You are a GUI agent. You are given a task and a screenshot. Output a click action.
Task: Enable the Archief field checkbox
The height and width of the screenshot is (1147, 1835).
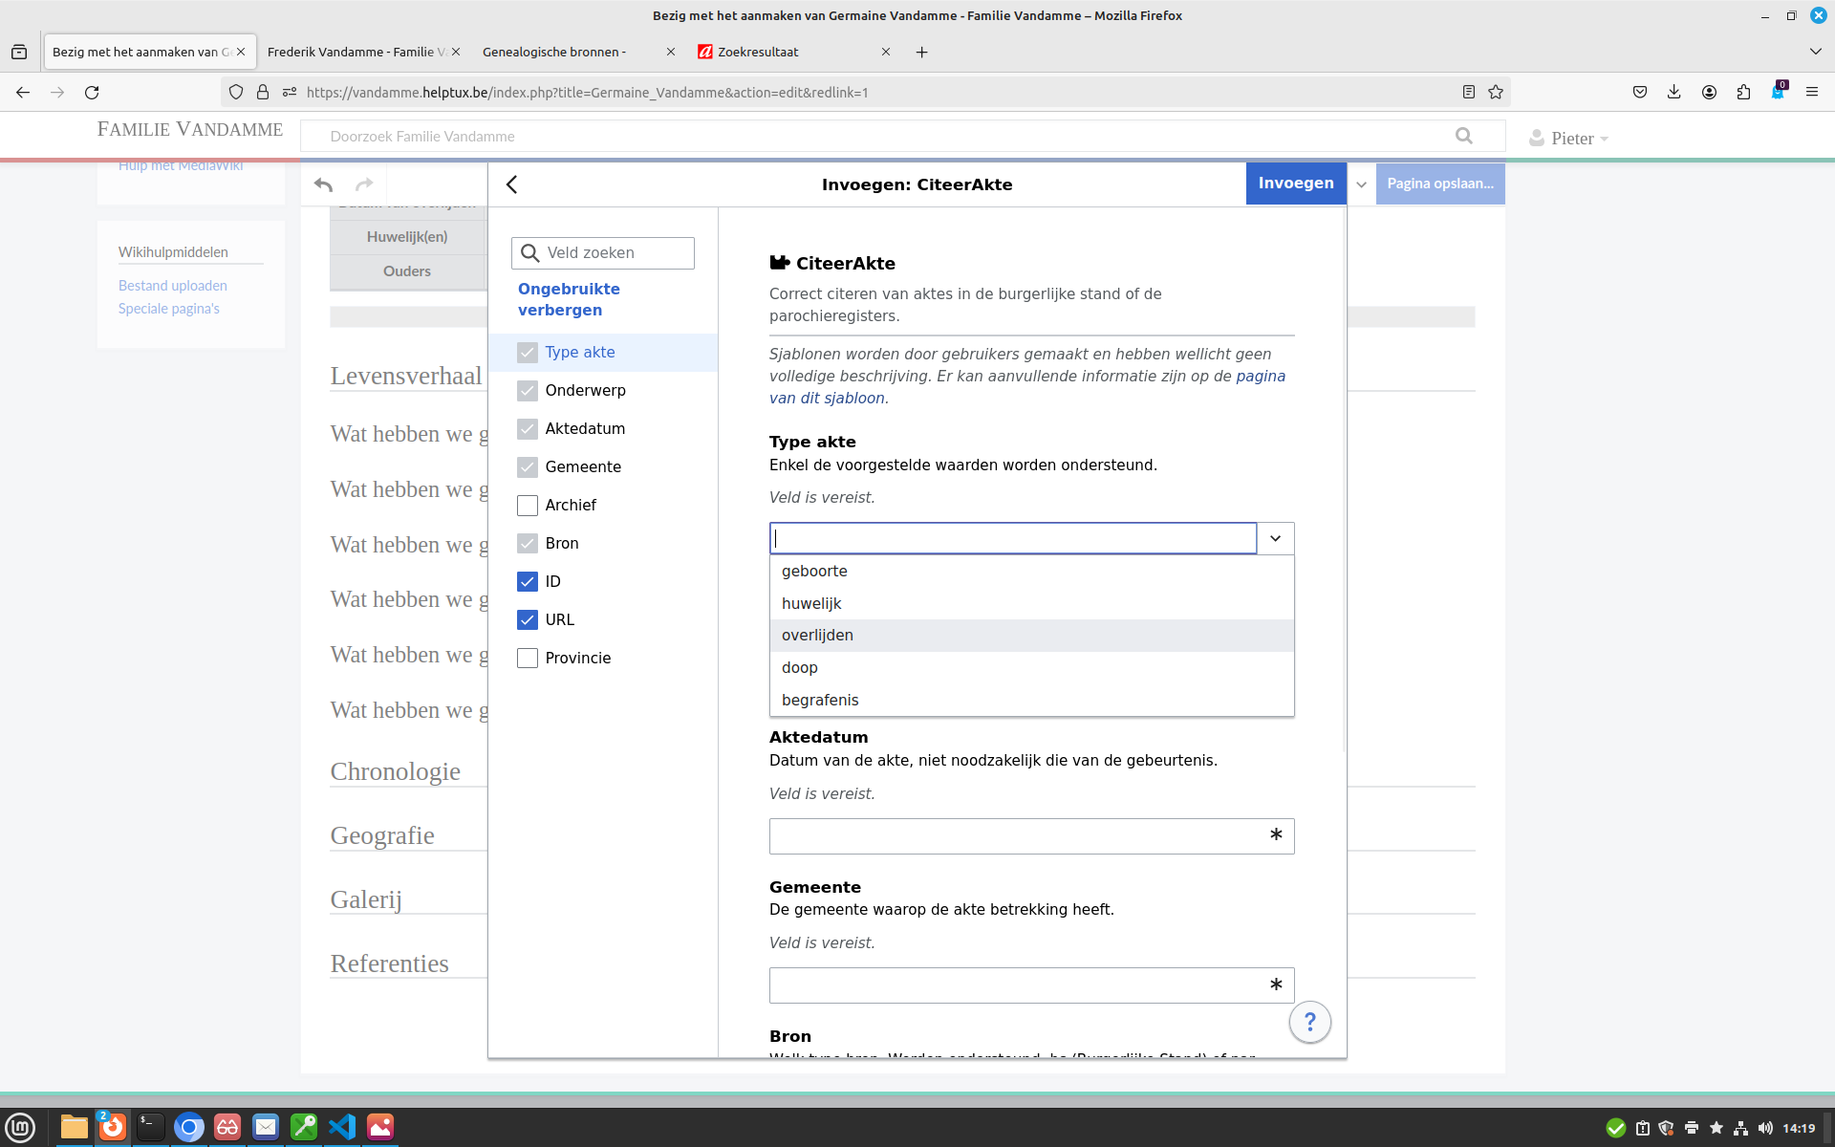(x=528, y=505)
